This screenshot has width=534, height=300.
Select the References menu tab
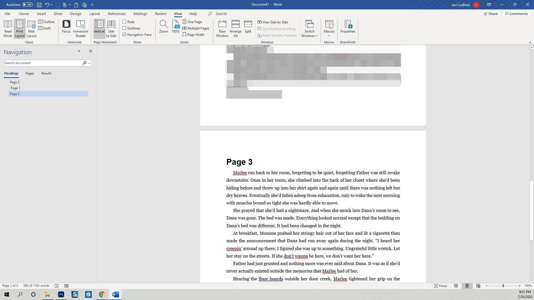[x=117, y=14]
